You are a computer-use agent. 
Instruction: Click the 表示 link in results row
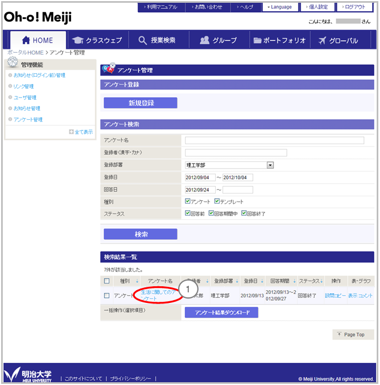tap(352, 295)
